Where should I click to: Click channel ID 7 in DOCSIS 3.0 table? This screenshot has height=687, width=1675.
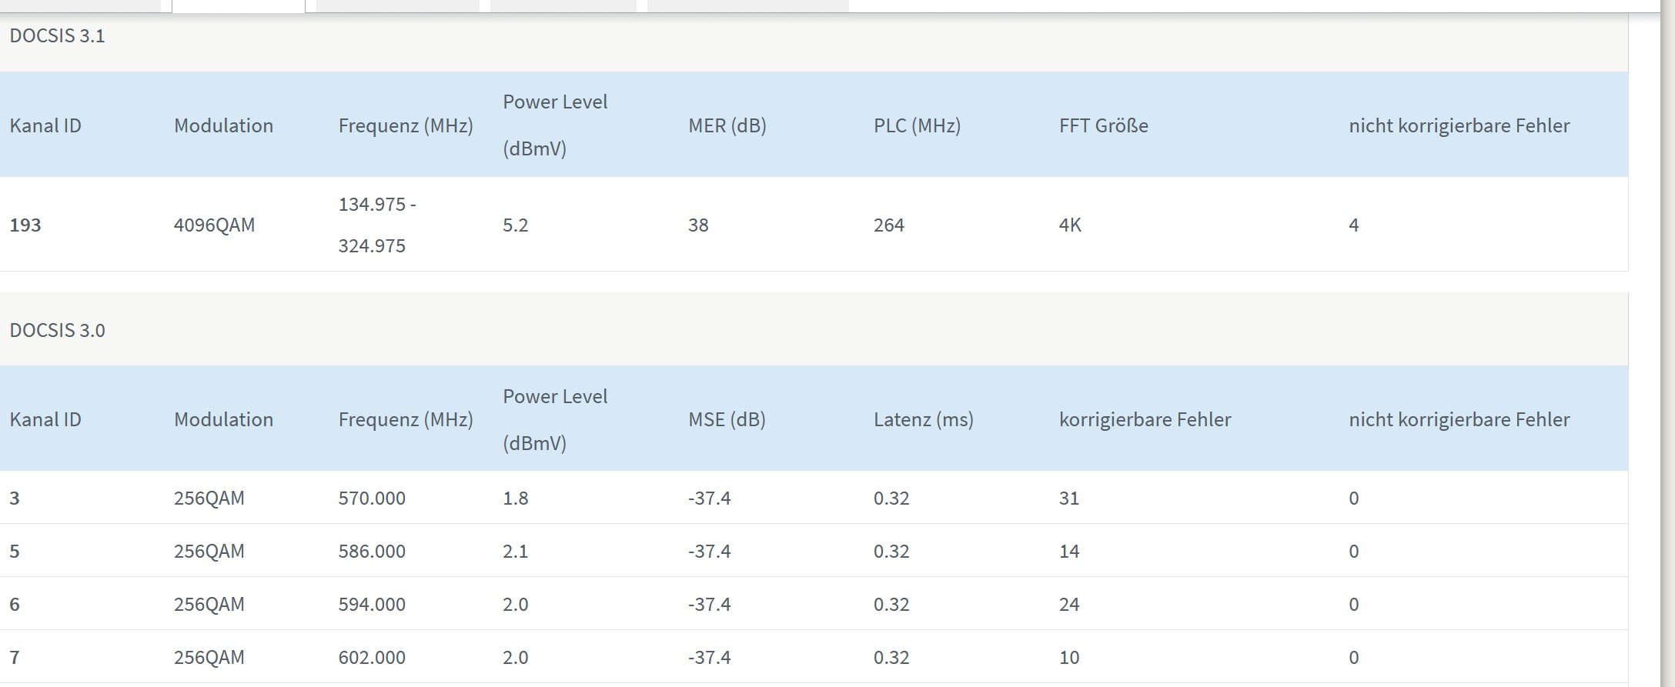(15, 658)
